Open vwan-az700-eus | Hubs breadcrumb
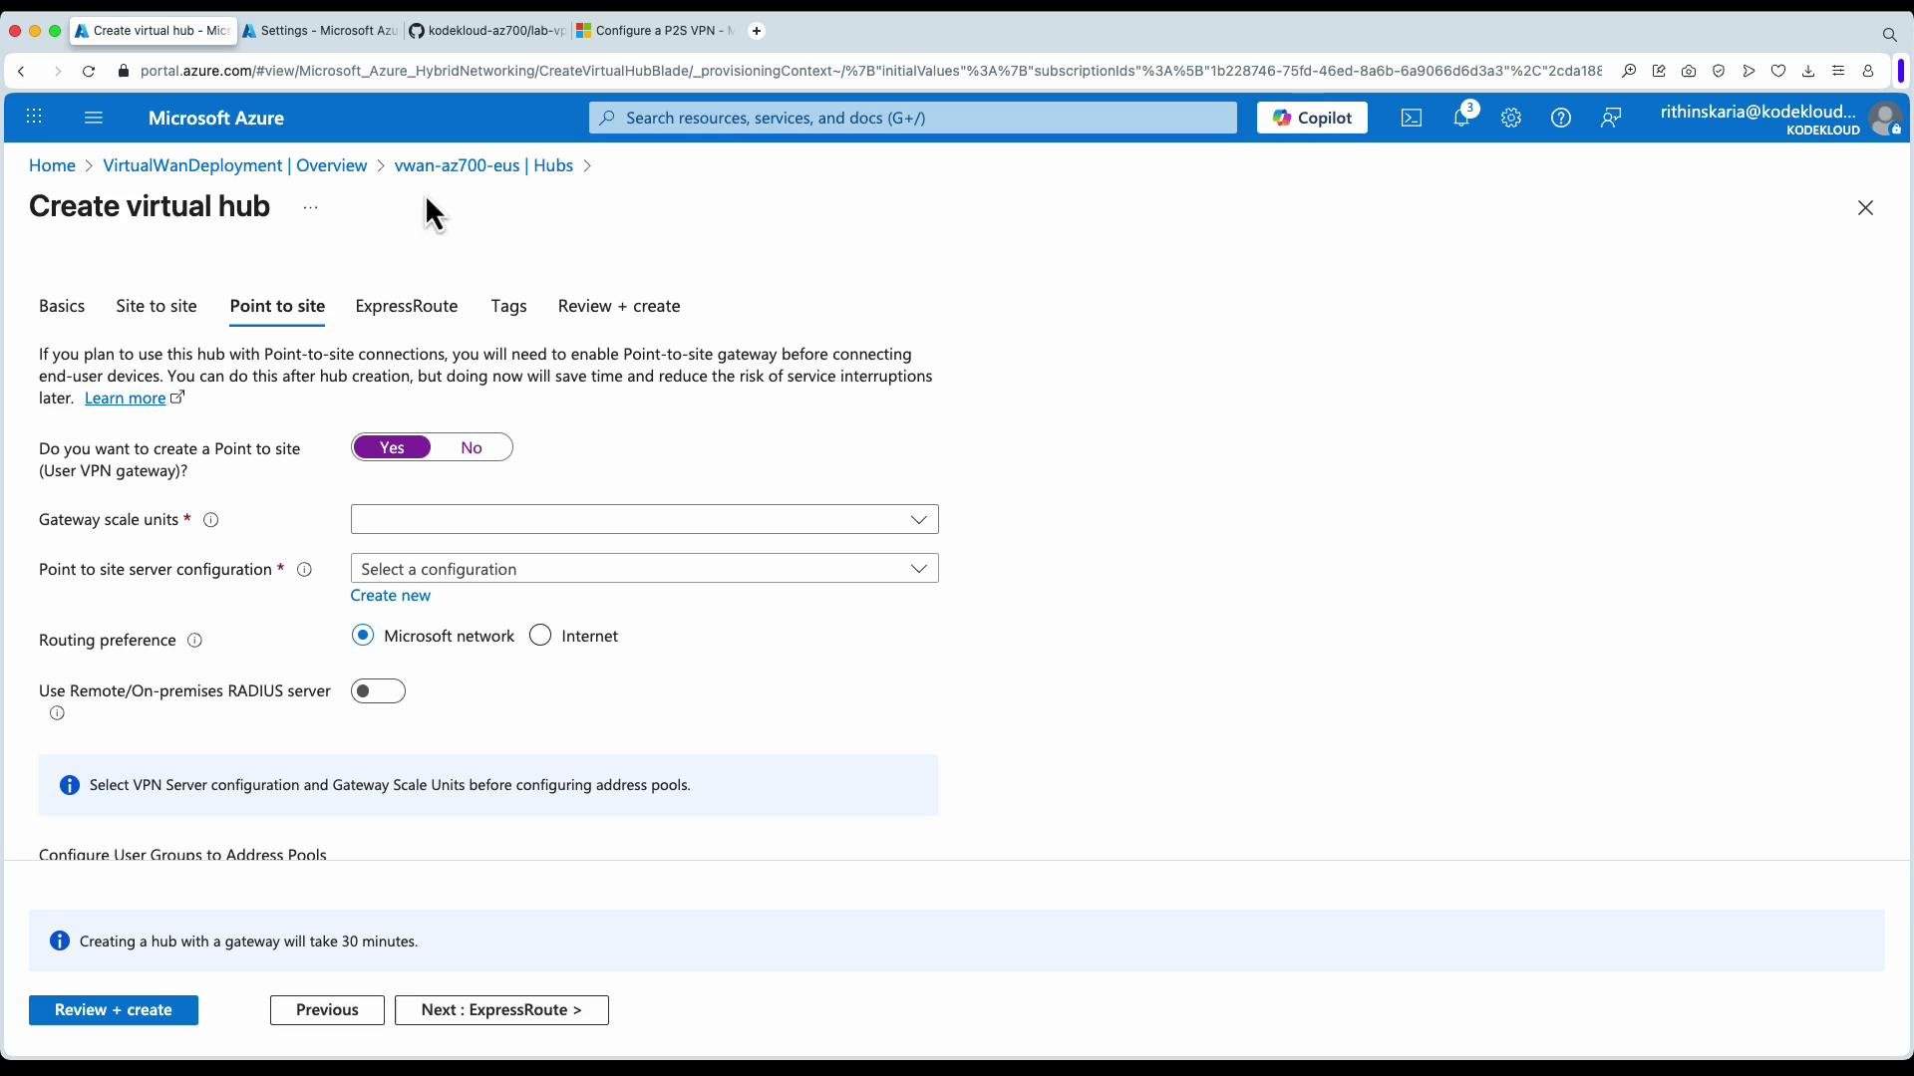1914x1076 pixels. point(483,166)
